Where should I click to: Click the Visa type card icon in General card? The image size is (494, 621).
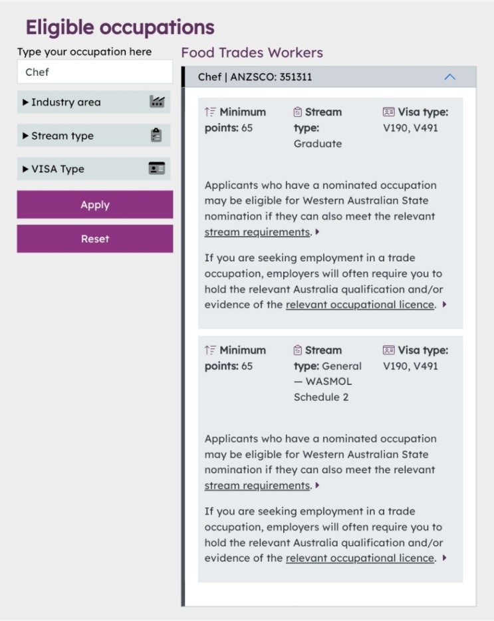(389, 350)
